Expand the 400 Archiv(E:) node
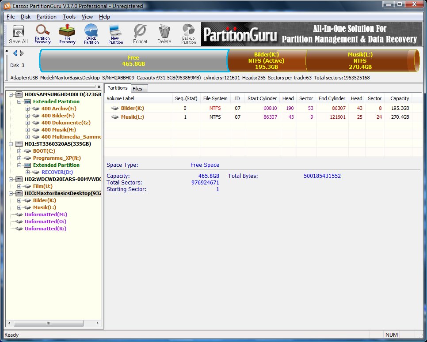 27,109
